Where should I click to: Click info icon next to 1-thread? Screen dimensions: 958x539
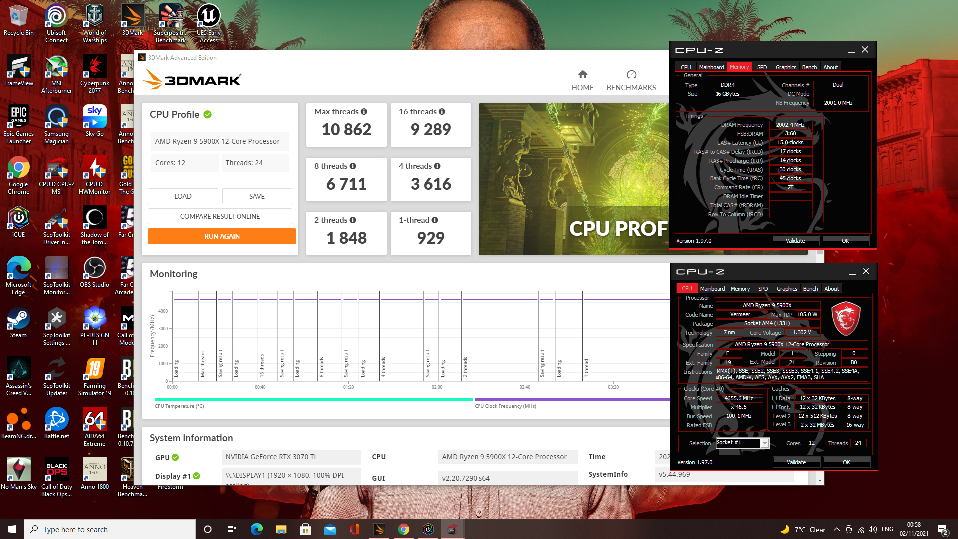[435, 220]
